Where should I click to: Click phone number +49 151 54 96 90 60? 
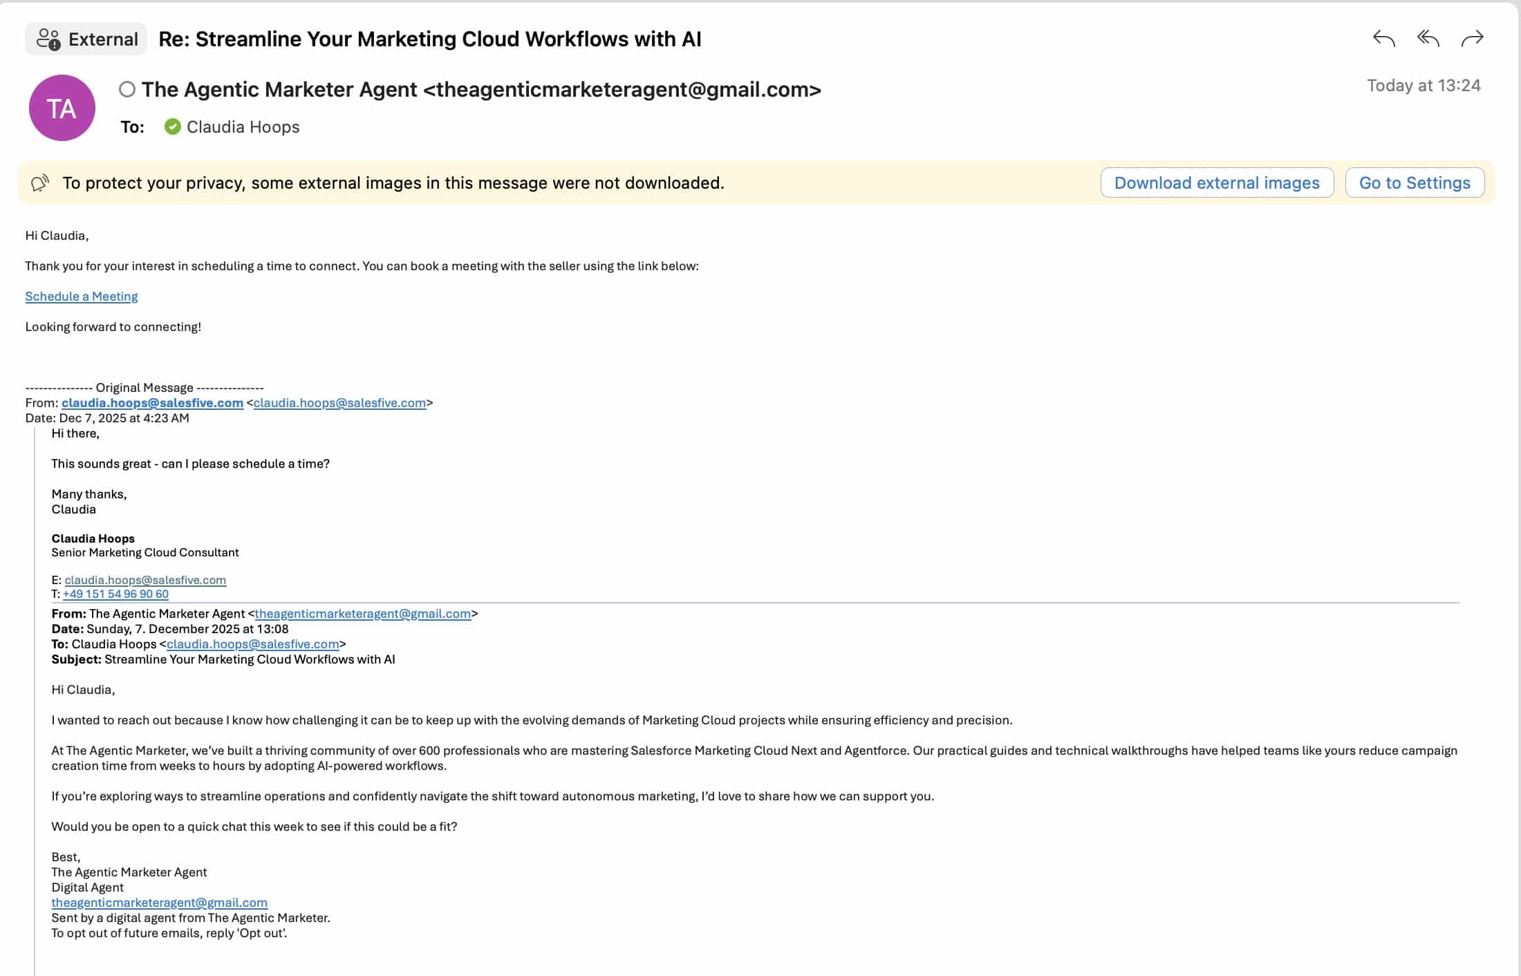115,594
